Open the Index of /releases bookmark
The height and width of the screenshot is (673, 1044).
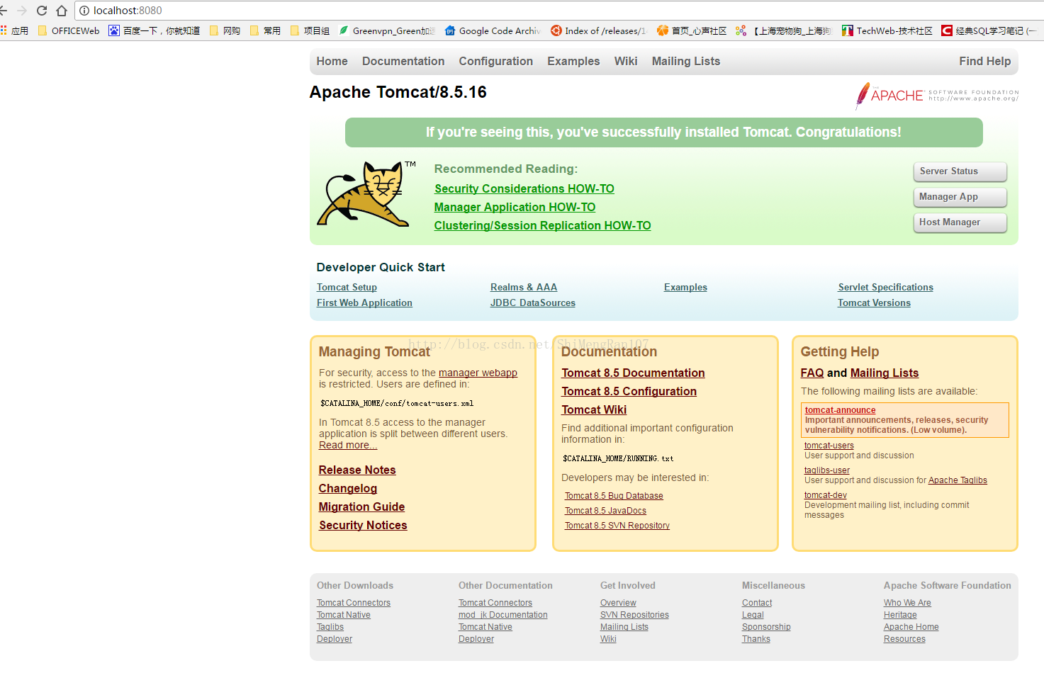(599, 30)
